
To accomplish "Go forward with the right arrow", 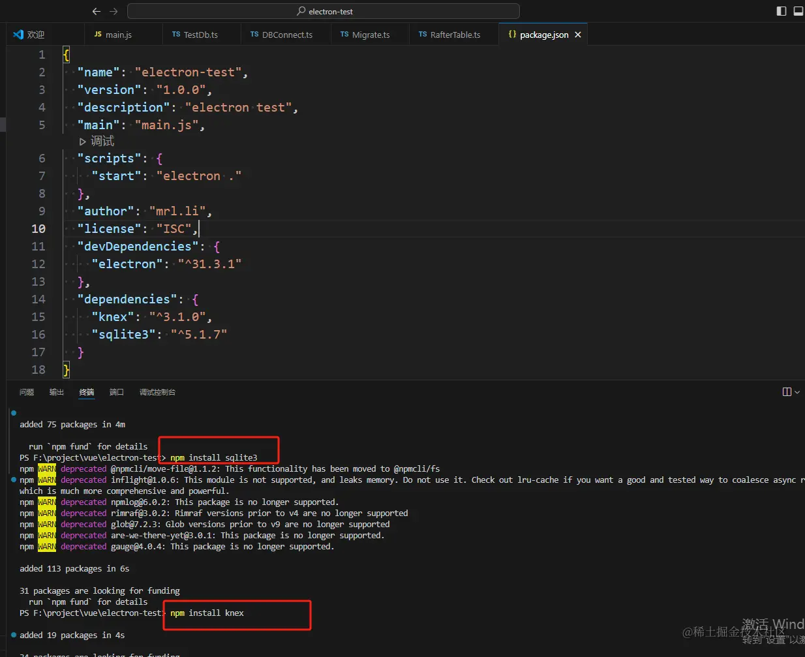I will 114,11.
